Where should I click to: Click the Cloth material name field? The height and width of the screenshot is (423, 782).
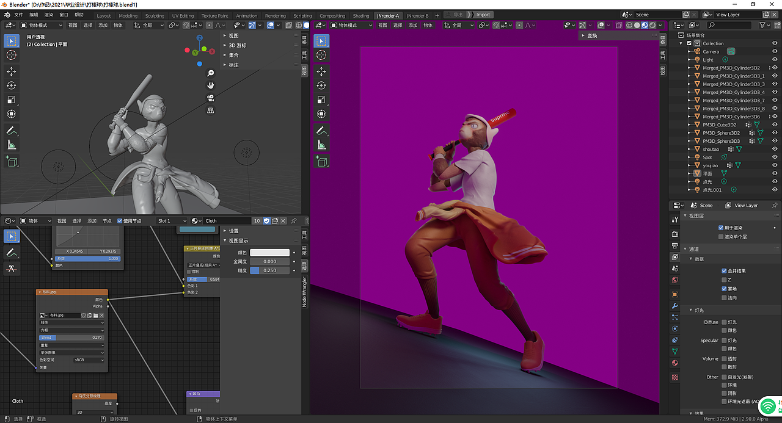(x=226, y=221)
